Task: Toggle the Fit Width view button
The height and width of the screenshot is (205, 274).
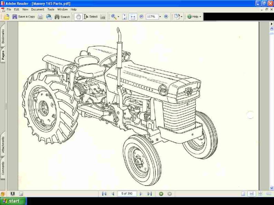Action: click(x=133, y=17)
